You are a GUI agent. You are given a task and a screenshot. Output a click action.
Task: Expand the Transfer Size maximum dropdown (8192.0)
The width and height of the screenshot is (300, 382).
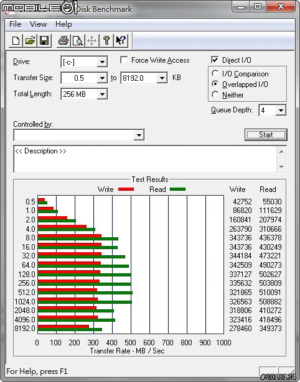[x=162, y=78]
